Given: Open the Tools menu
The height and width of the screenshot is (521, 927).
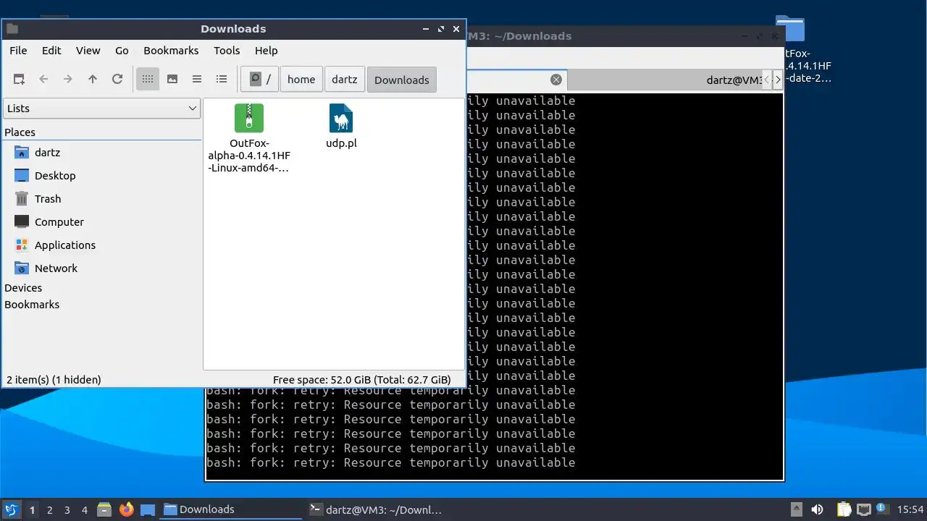Looking at the screenshot, I should point(227,51).
